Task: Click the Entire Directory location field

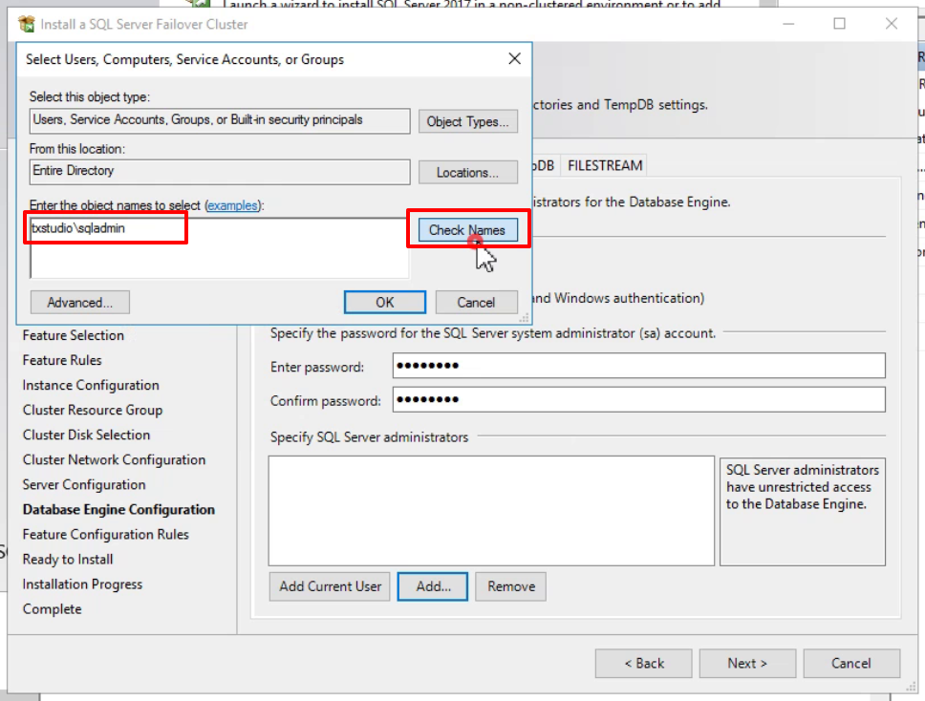Action: (220, 172)
